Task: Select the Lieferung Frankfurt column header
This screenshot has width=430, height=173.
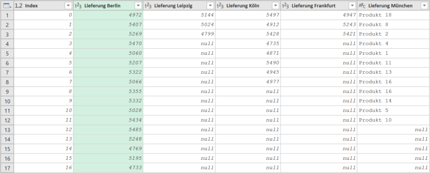Action: 319,6
